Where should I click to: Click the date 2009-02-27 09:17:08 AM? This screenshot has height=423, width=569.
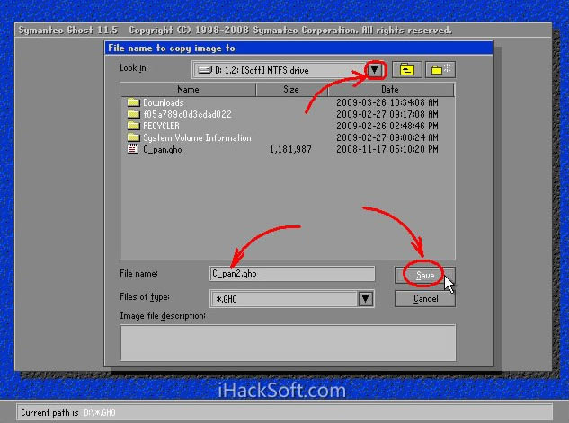(x=387, y=114)
